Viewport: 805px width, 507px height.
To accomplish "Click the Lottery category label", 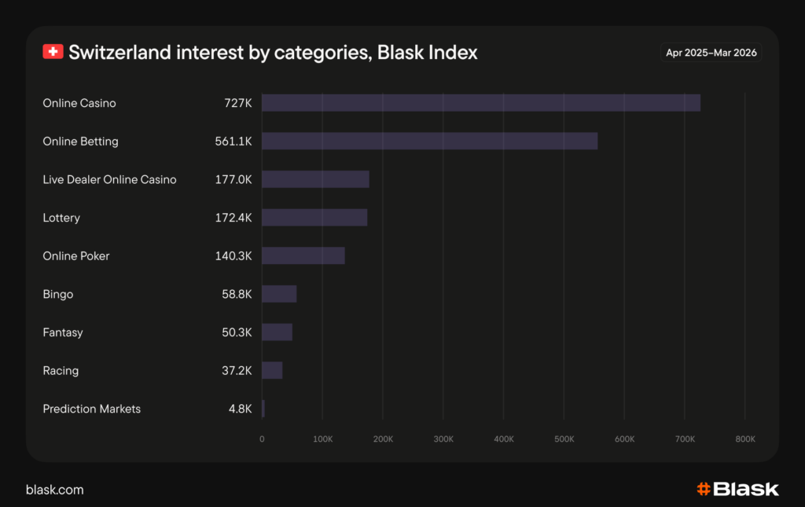I will 61,218.
